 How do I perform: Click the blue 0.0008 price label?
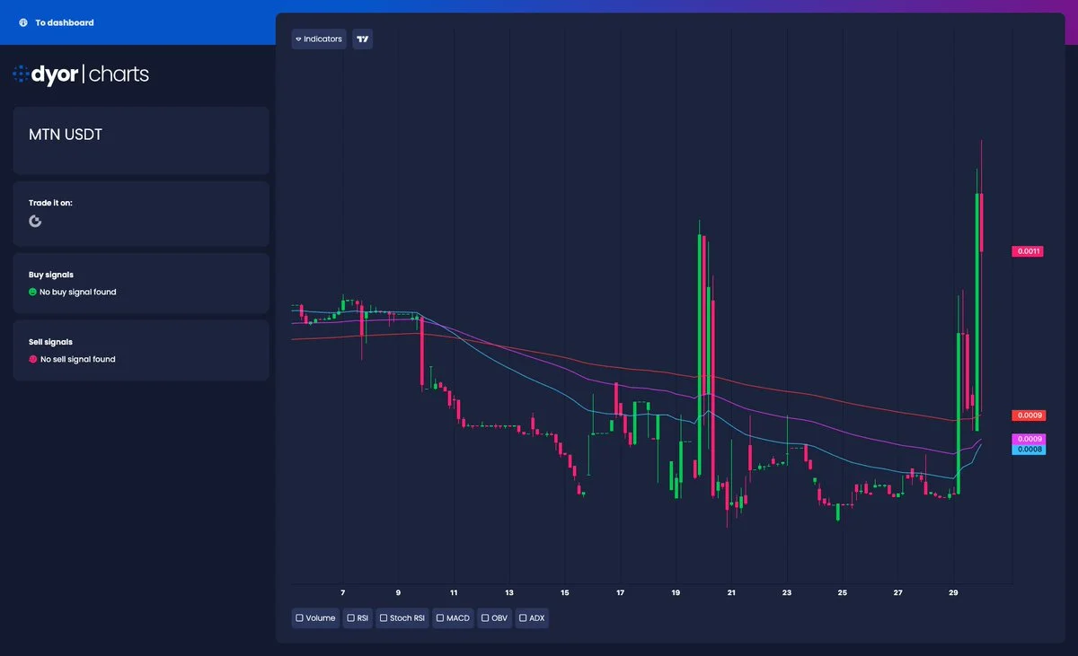1028,450
